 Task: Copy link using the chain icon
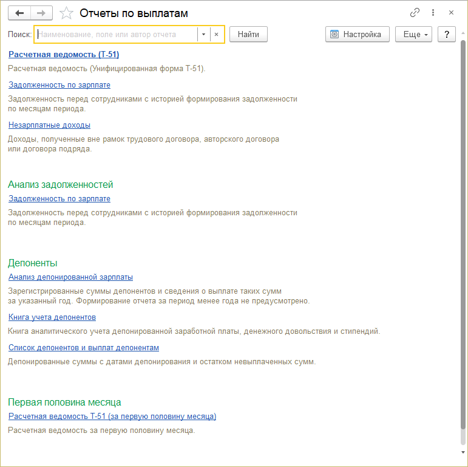click(415, 13)
